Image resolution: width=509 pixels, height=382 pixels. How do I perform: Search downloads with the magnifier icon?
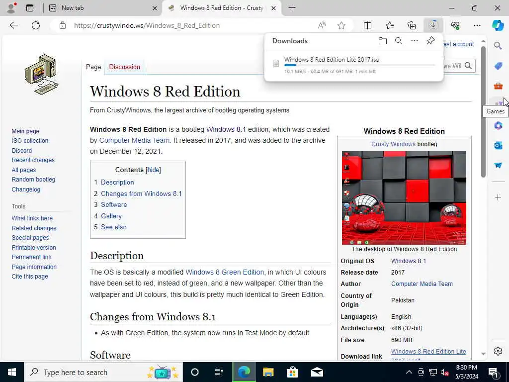coord(399,41)
